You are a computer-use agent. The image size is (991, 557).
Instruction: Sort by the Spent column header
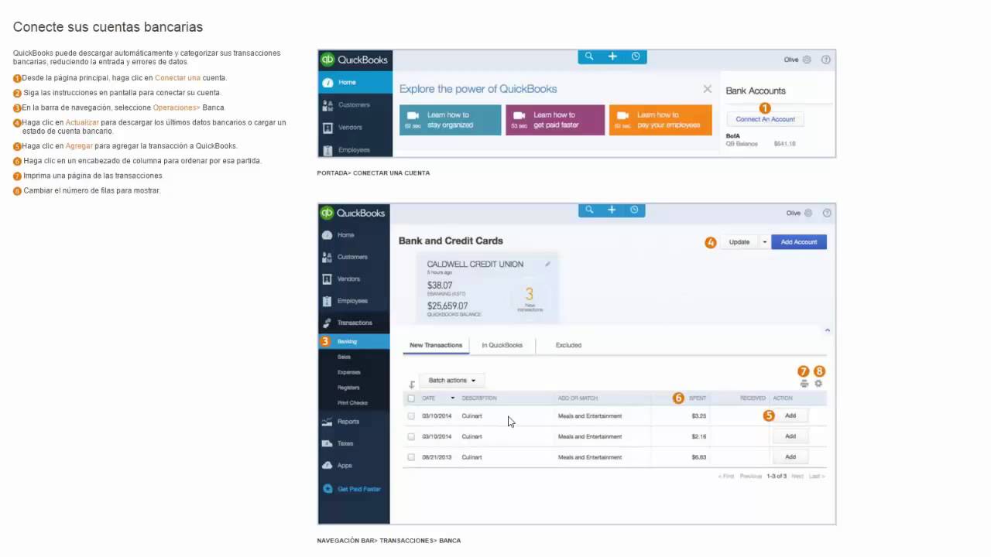point(698,398)
